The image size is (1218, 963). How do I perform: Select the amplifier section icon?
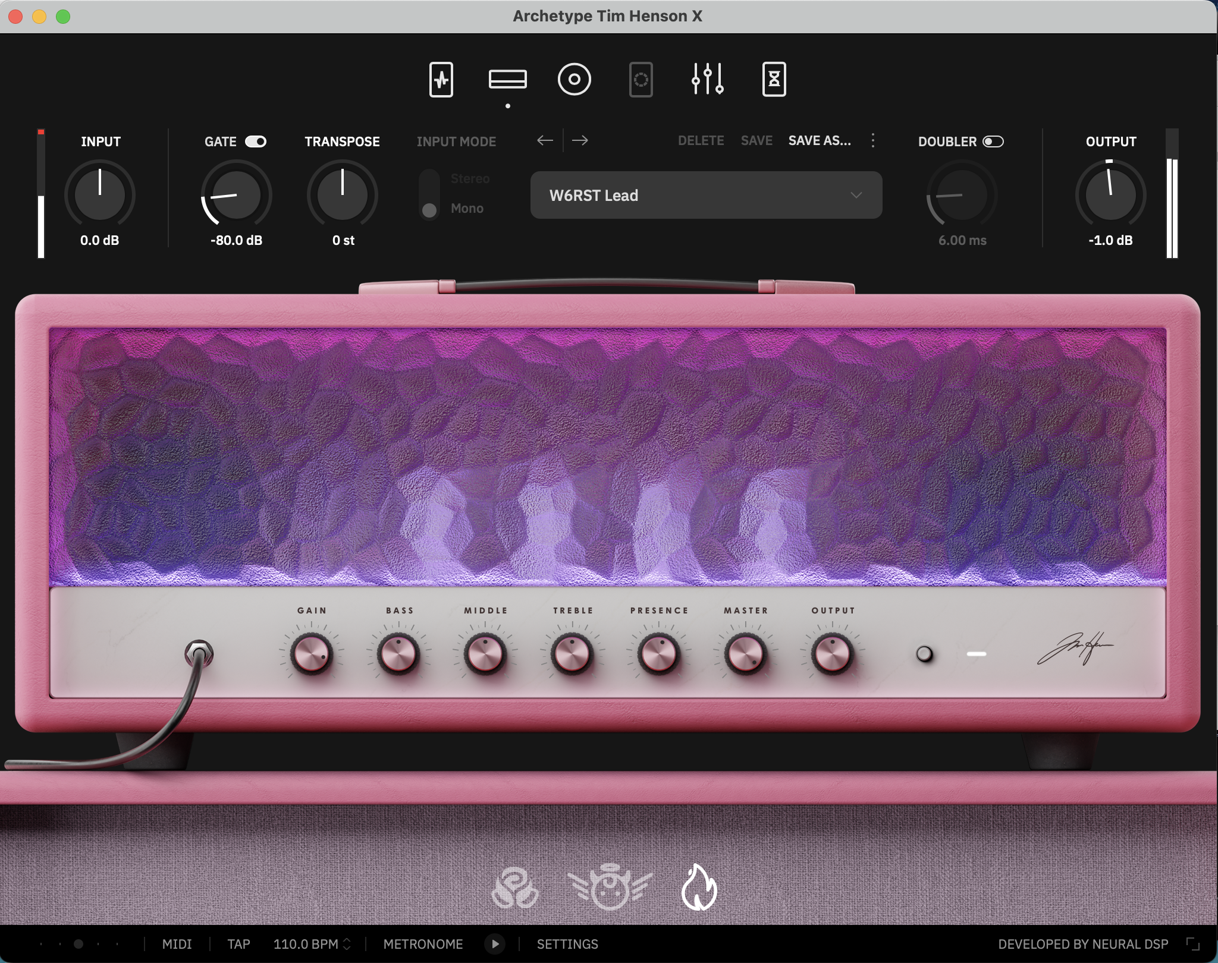pos(507,80)
